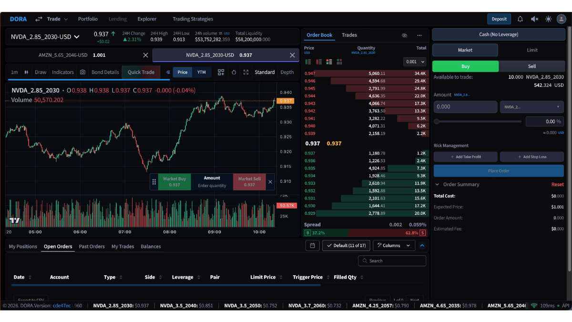Switch theme with the sun icon
The height and width of the screenshot is (322, 572).
(548, 19)
